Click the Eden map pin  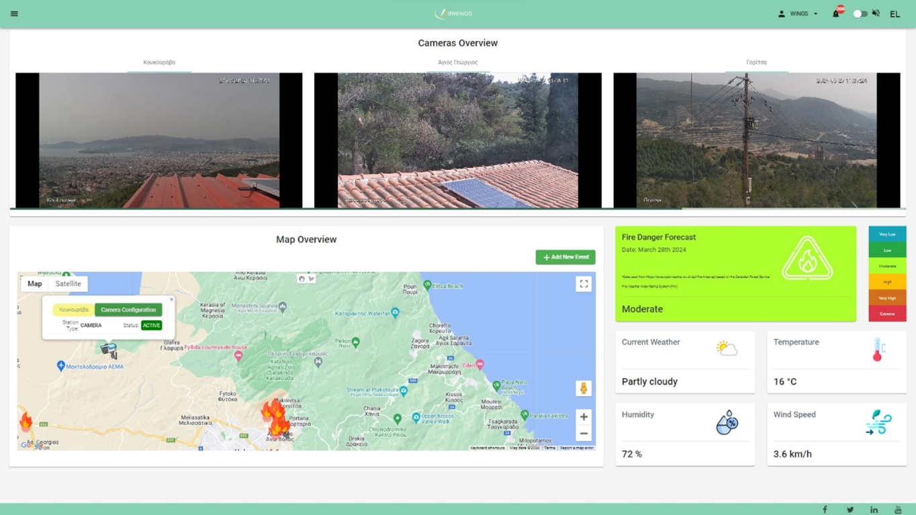pyautogui.click(x=479, y=365)
